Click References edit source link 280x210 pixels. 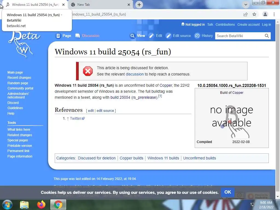point(105,110)
